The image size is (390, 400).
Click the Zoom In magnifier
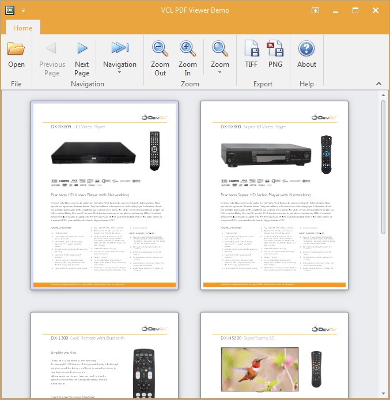pyautogui.click(x=187, y=59)
